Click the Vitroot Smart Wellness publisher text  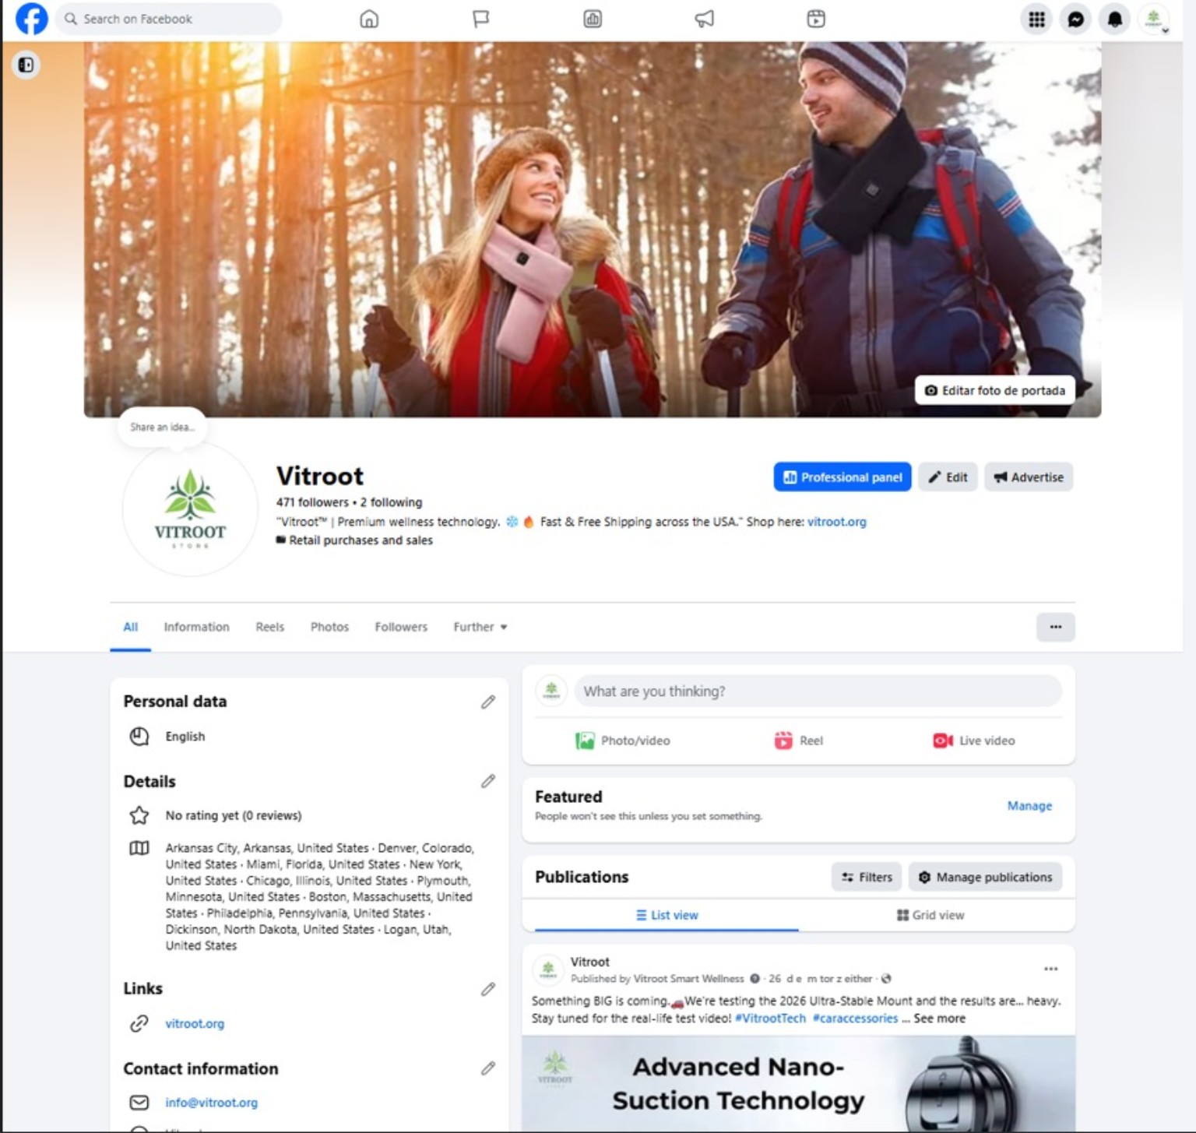(x=688, y=979)
